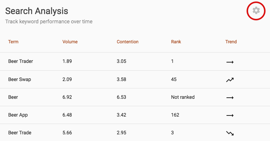Sort by the Contention column header

(x=128, y=42)
